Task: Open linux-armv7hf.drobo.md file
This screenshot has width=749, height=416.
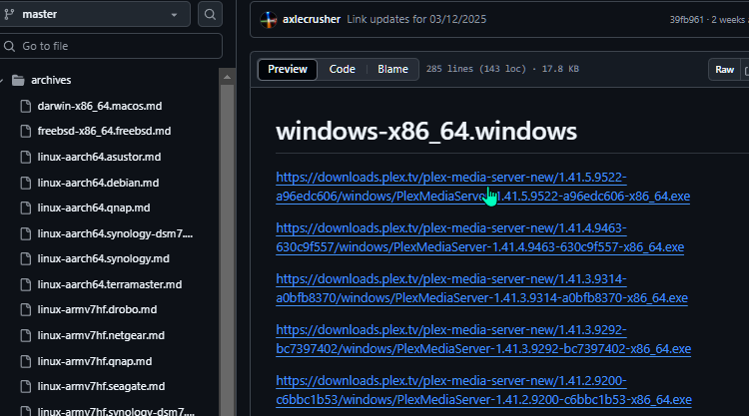Action: (97, 309)
